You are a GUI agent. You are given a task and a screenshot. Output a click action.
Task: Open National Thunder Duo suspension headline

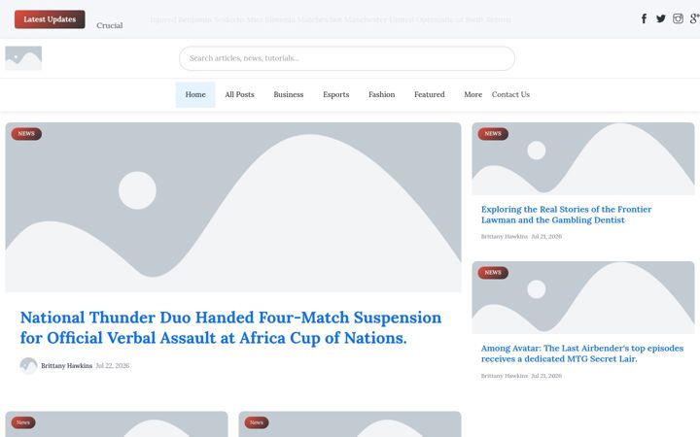(230, 328)
